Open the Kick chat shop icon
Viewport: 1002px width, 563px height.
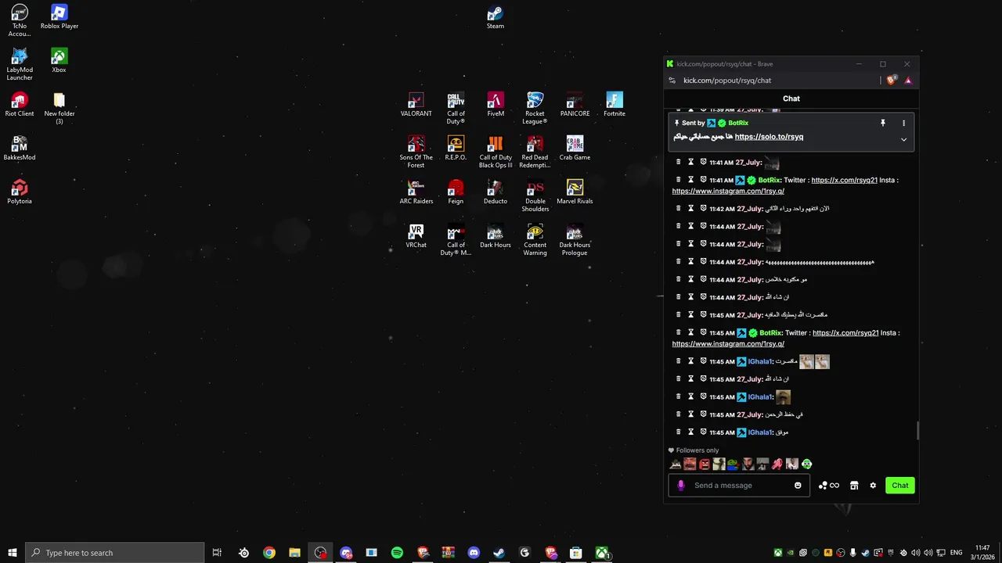854,486
